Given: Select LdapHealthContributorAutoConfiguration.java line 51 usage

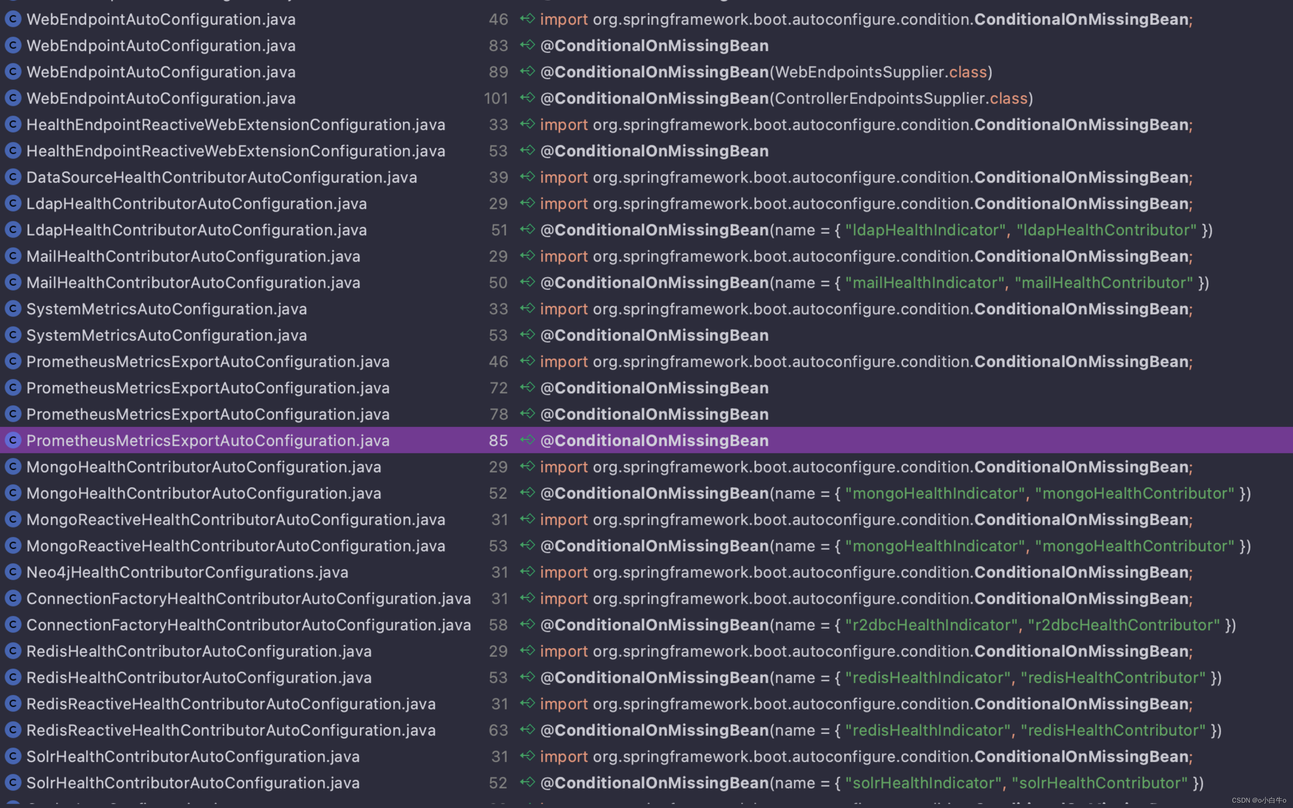Looking at the screenshot, I should click(196, 230).
